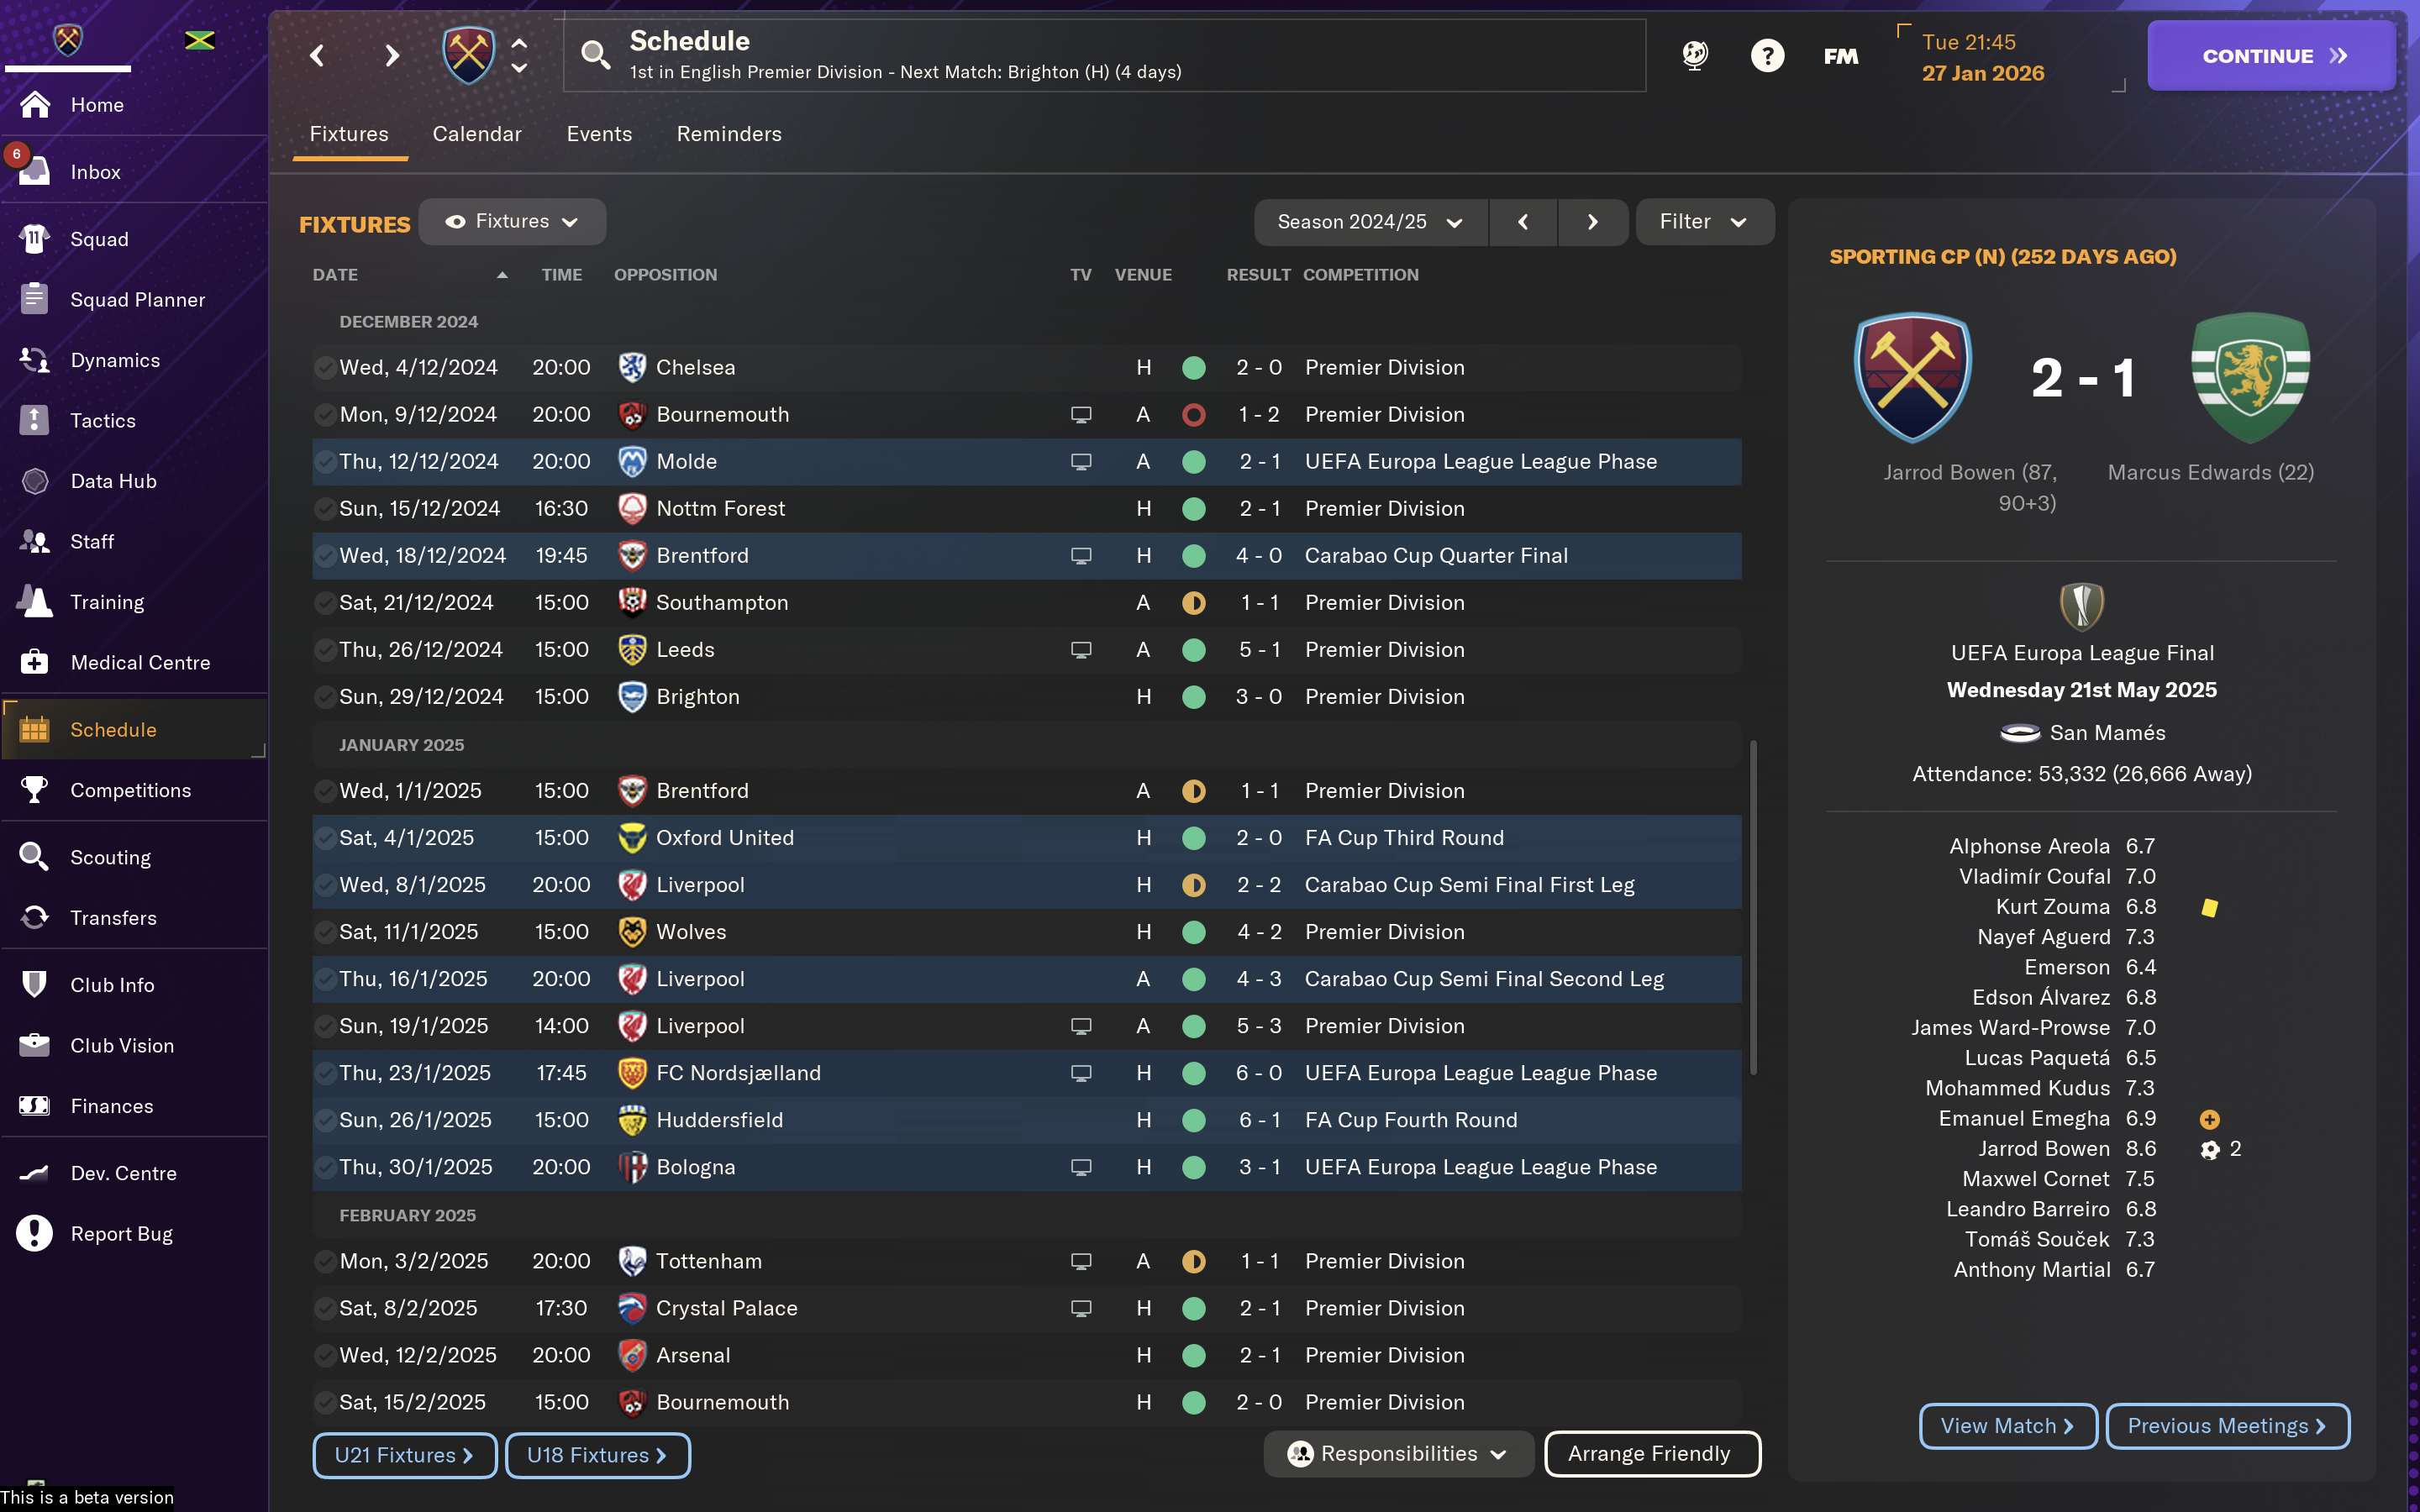
Task: Click the help question mark icon
Action: tap(1767, 56)
